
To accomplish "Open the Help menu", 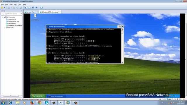I will (25, 5).
